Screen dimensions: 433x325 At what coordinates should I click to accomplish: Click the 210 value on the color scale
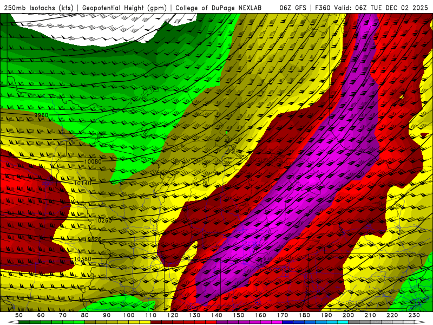coord(370,315)
